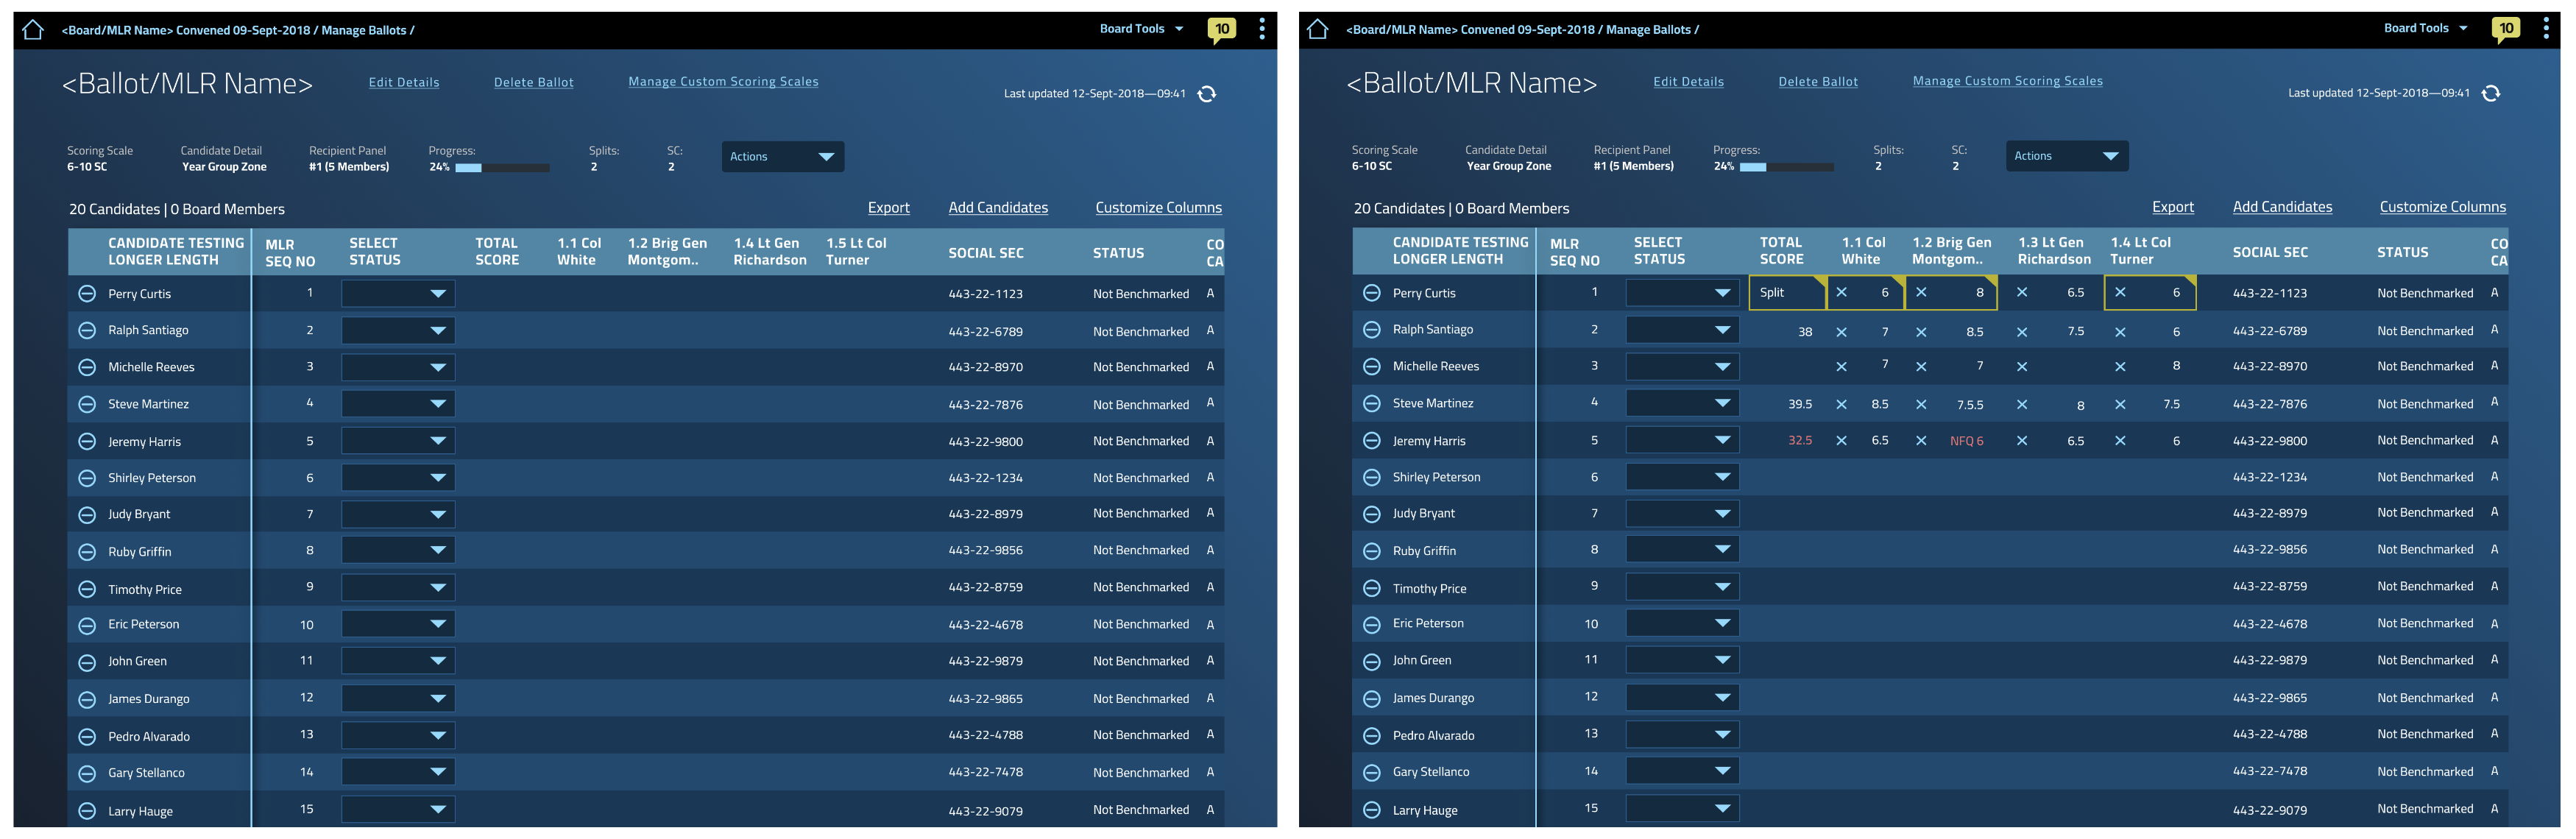Viewport: 2576px width, 839px height.
Task: Clear Jeremy Harris NFQ 6 score X
Action: tap(1920, 441)
